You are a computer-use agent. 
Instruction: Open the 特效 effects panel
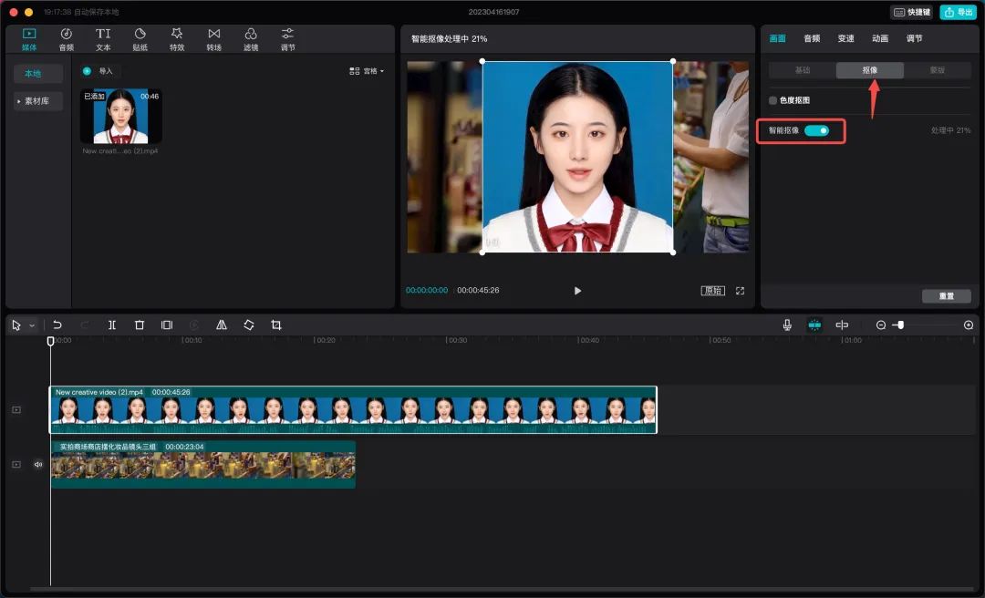177,39
